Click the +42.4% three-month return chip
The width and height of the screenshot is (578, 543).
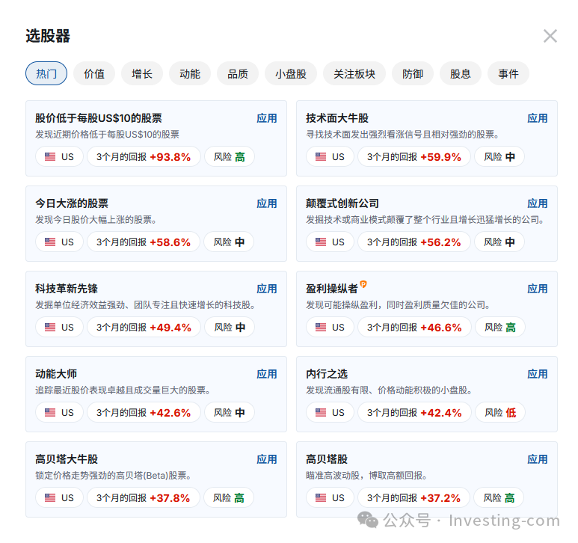(414, 412)
